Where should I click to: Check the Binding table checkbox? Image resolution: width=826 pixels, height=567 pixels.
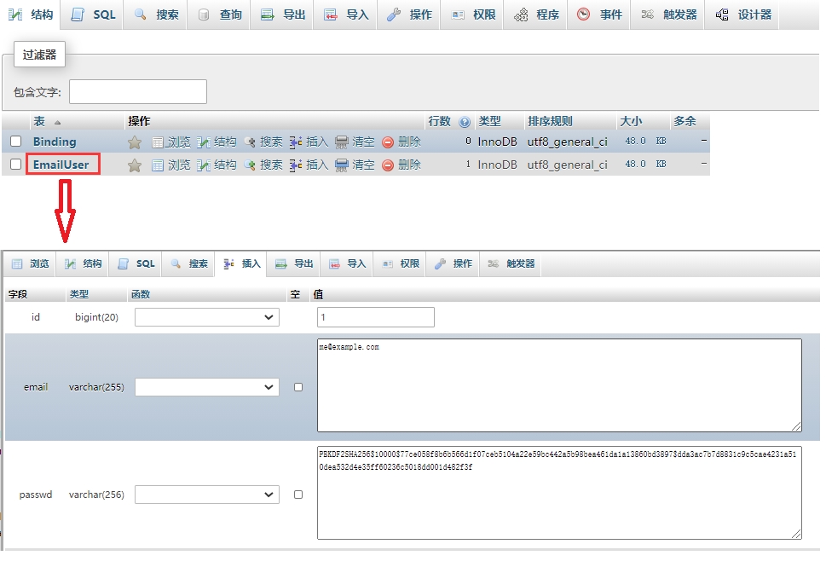15,142
